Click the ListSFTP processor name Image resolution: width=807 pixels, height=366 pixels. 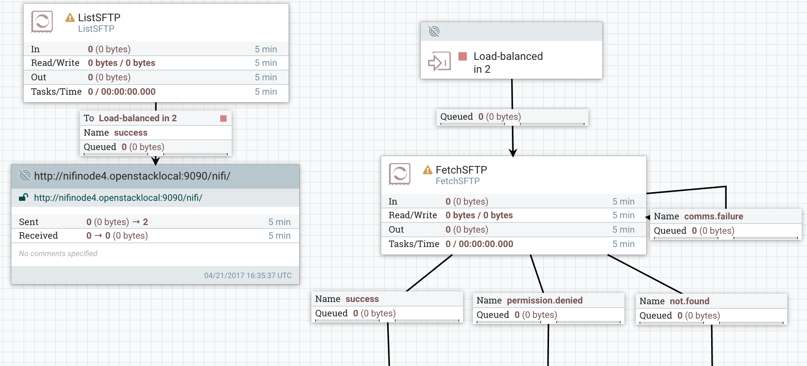99,17
